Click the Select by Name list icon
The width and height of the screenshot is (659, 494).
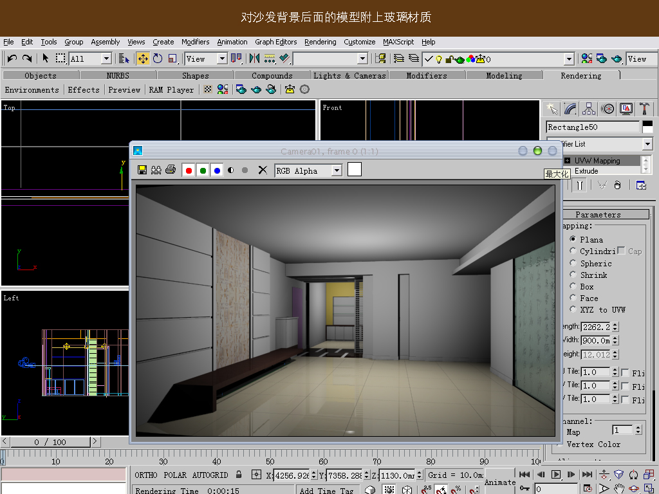124,59
